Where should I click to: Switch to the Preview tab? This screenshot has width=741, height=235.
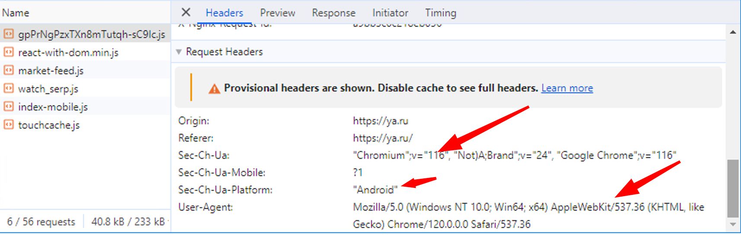pyautogui.click(x=277, y=13)
